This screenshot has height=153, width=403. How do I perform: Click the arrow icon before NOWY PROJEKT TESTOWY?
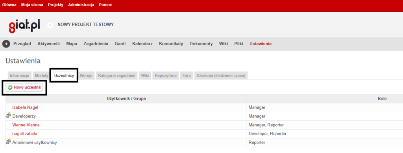(50, 25)
